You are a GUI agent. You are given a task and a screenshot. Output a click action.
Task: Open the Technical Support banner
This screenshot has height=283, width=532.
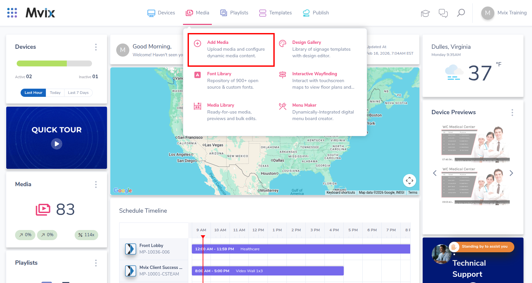pyautogui.click(x=473, y=260)
